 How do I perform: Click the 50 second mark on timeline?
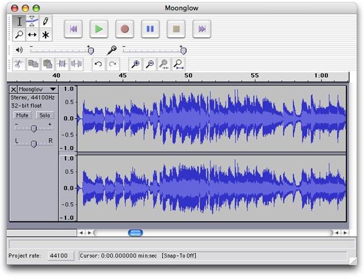188,76
